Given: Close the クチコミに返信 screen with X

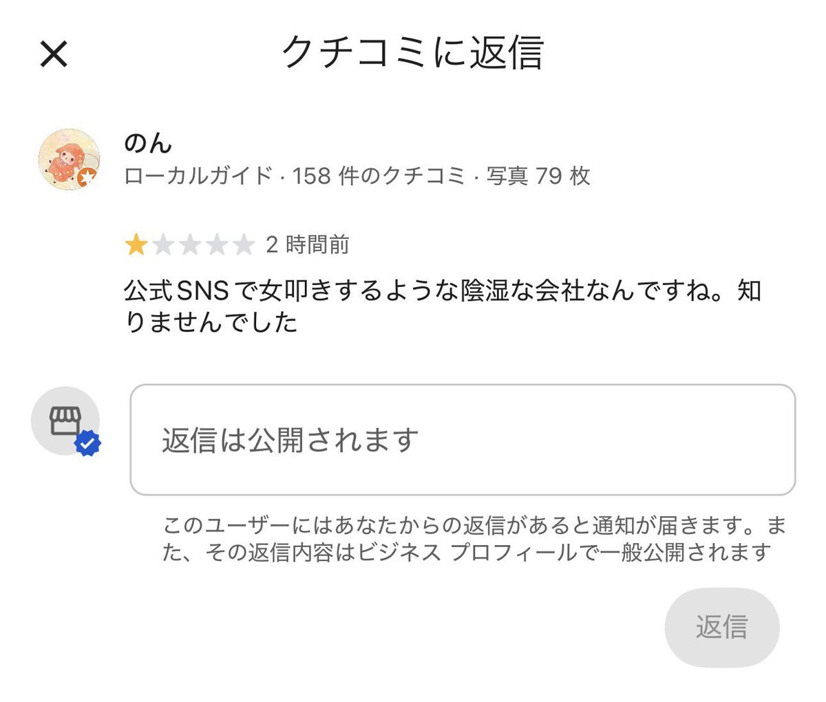Looking at the screenshot, I should pos(54,54).
